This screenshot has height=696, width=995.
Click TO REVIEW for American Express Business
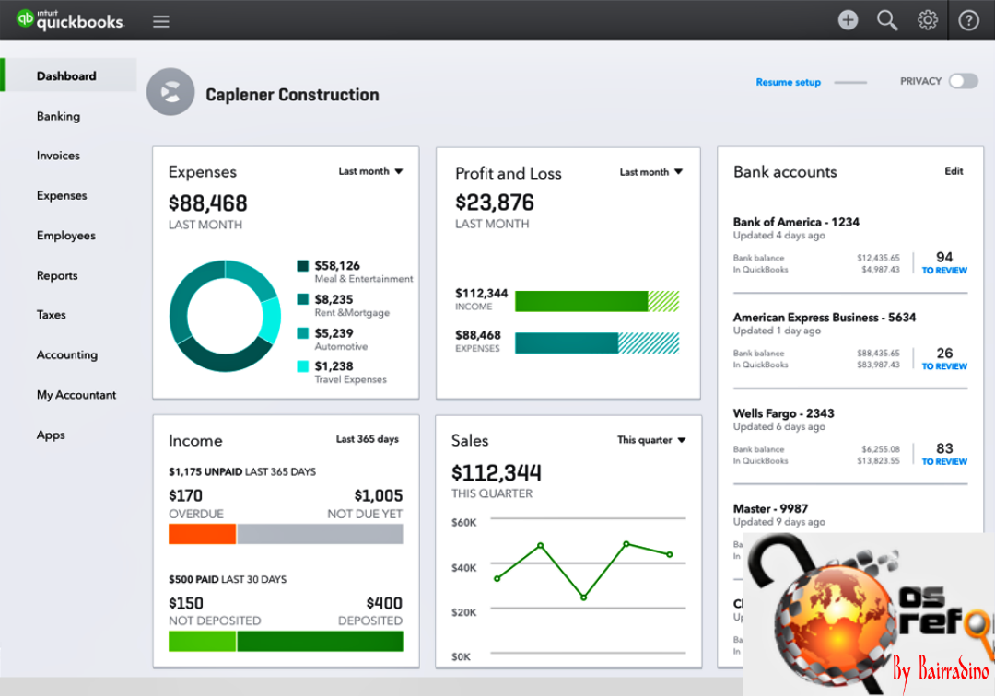point(944,366)
